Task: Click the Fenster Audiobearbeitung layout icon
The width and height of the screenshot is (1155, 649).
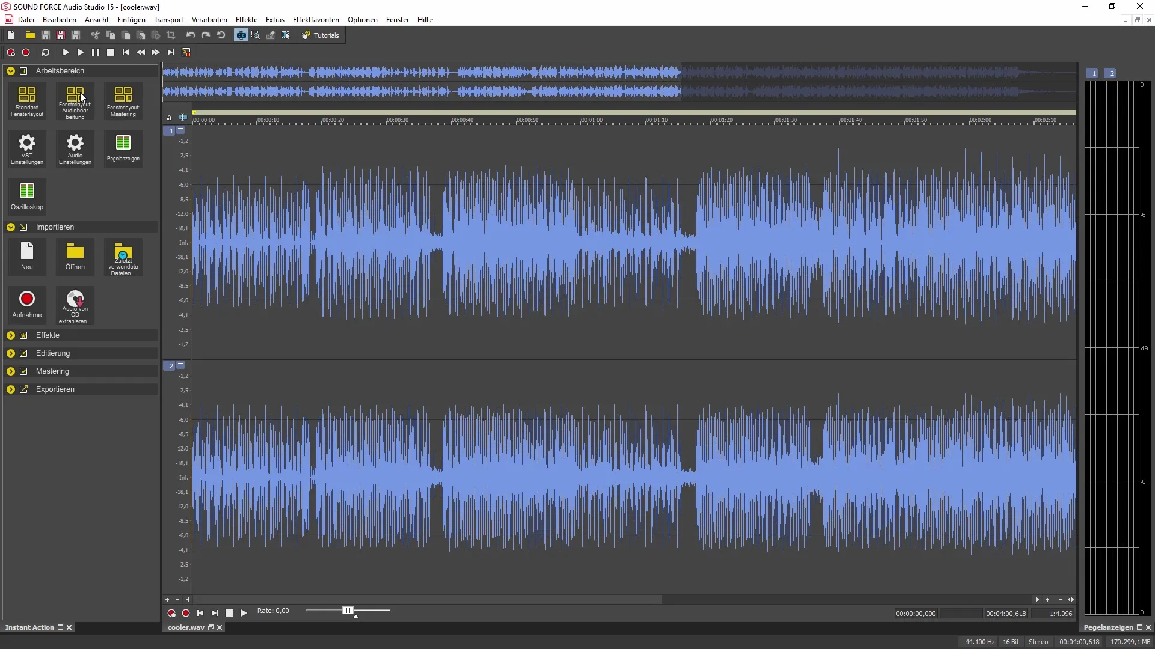Action: click(75, 102)
